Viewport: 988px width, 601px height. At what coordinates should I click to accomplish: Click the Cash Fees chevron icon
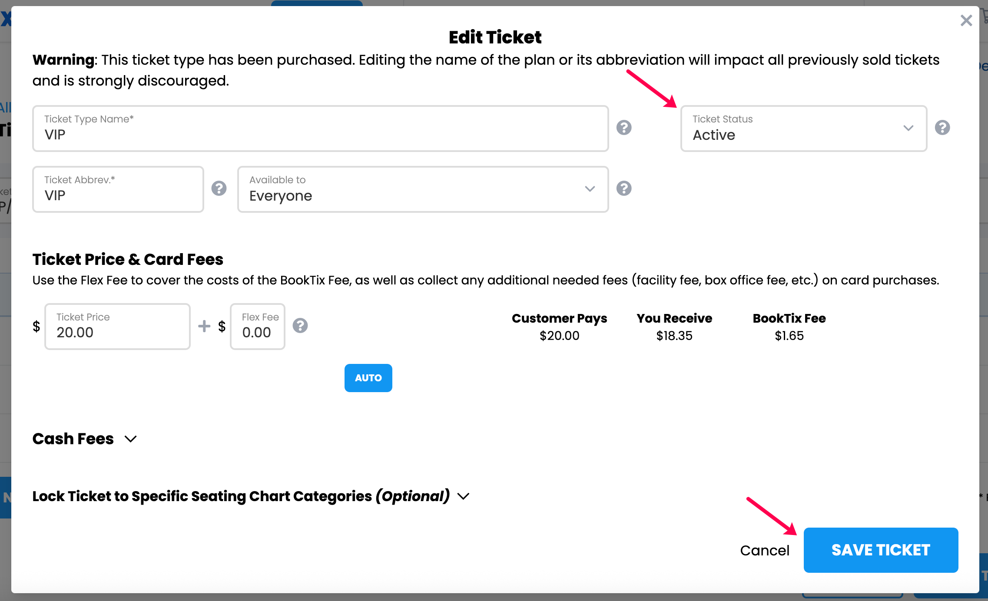131,439
